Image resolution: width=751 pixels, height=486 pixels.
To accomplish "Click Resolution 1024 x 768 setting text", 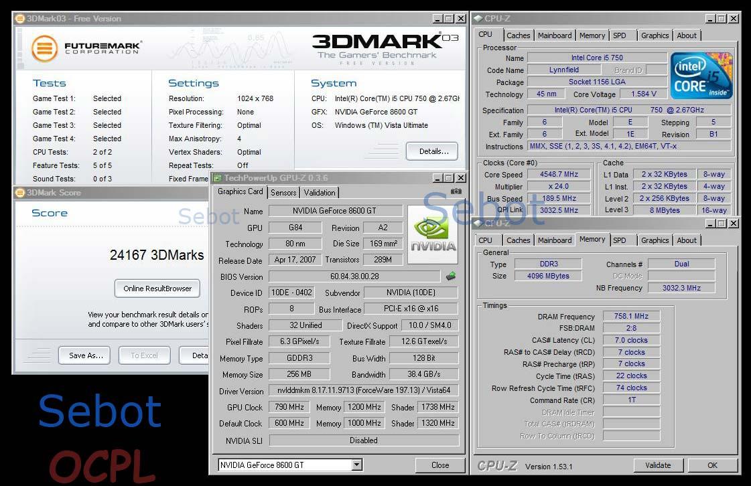I will 255,98.
